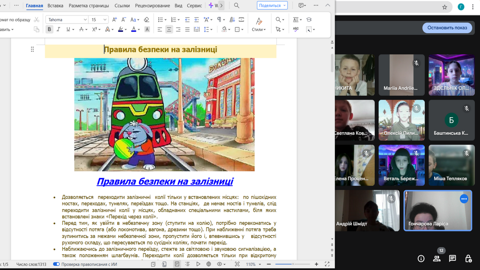480x270 pixels.
Task: Open the Вставка tab
Action: (55, 6)
